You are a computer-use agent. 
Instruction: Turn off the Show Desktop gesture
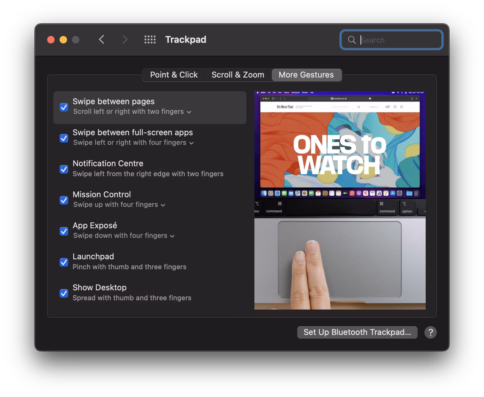tap(64, 293)
